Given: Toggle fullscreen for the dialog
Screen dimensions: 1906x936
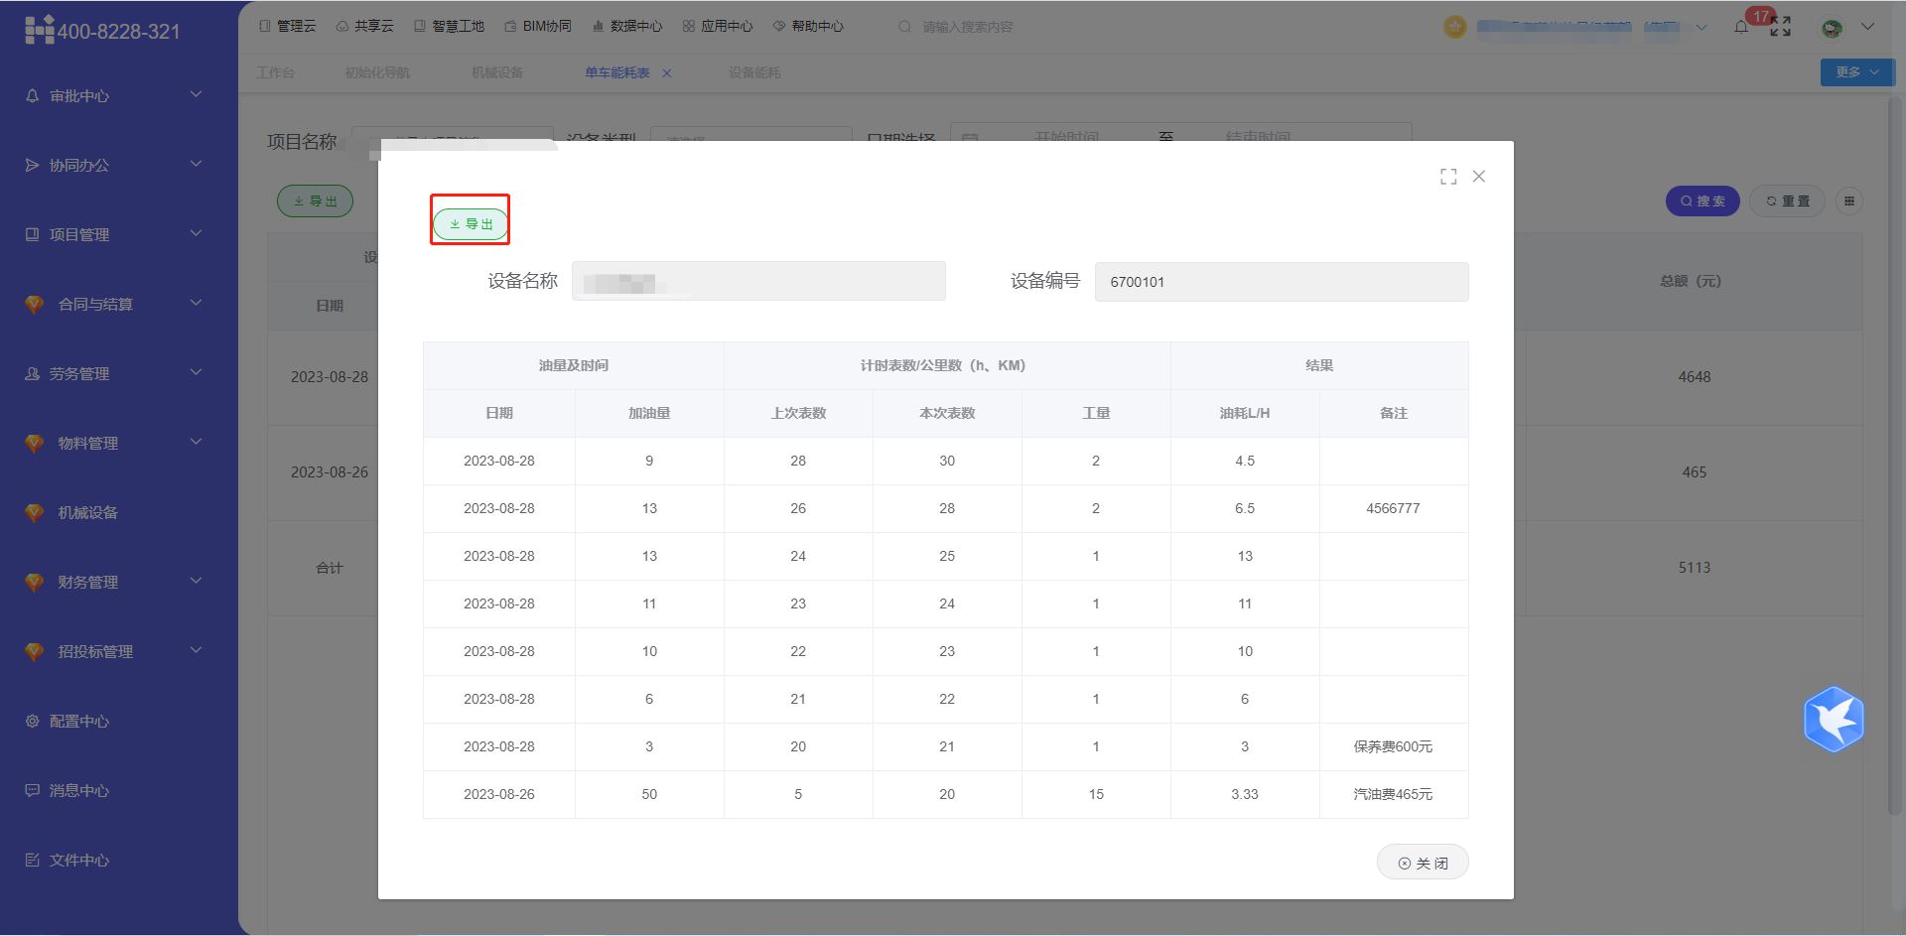Looking at the screenshot, I should point(1448,177).
